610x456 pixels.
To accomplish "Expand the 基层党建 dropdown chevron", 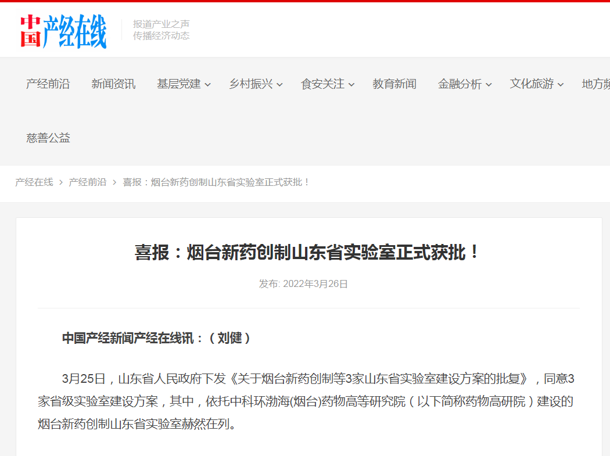I will [x=208, y=85].
